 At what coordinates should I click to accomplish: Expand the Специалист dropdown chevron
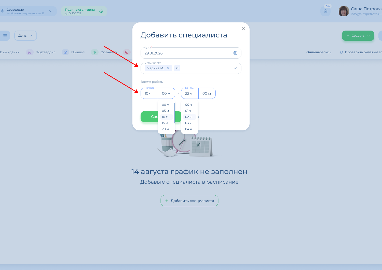(235, 68)
